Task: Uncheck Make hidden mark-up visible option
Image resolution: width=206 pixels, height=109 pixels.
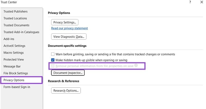Action: click(53, 60)
